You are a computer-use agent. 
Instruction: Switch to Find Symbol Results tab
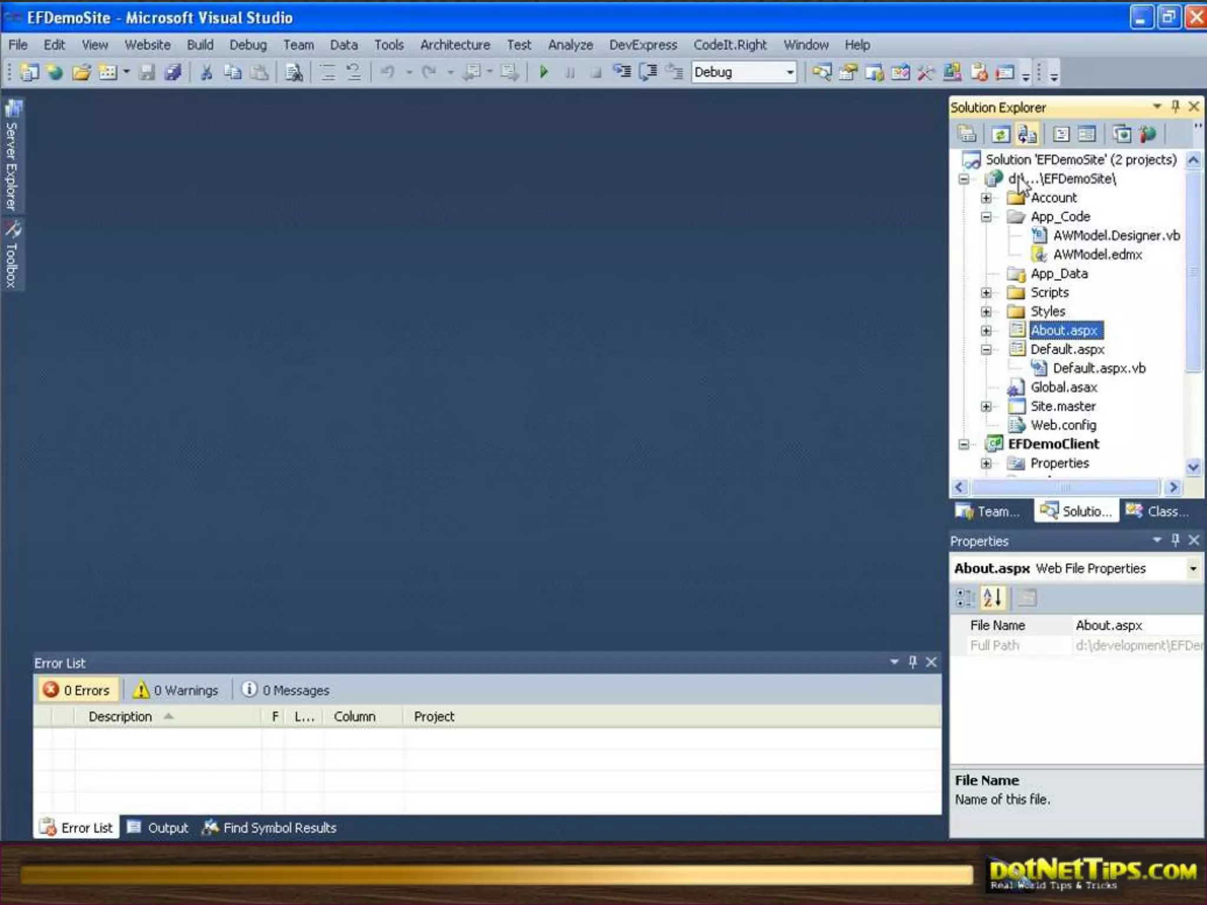(x=269, y=828)
